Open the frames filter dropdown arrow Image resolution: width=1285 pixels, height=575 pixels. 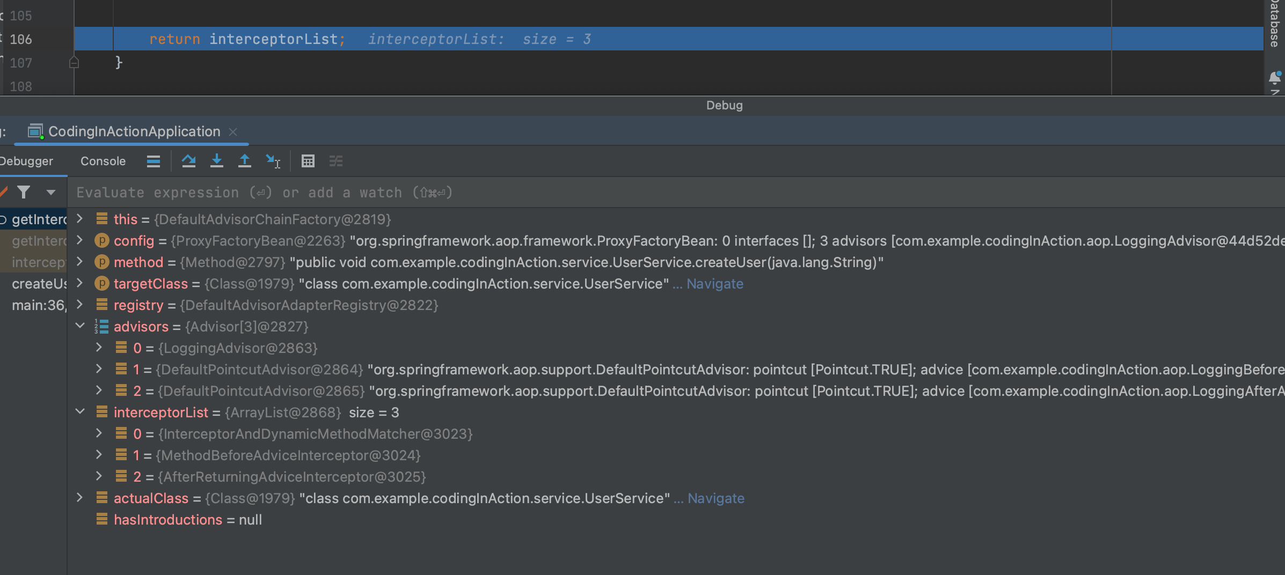[51, 192]
